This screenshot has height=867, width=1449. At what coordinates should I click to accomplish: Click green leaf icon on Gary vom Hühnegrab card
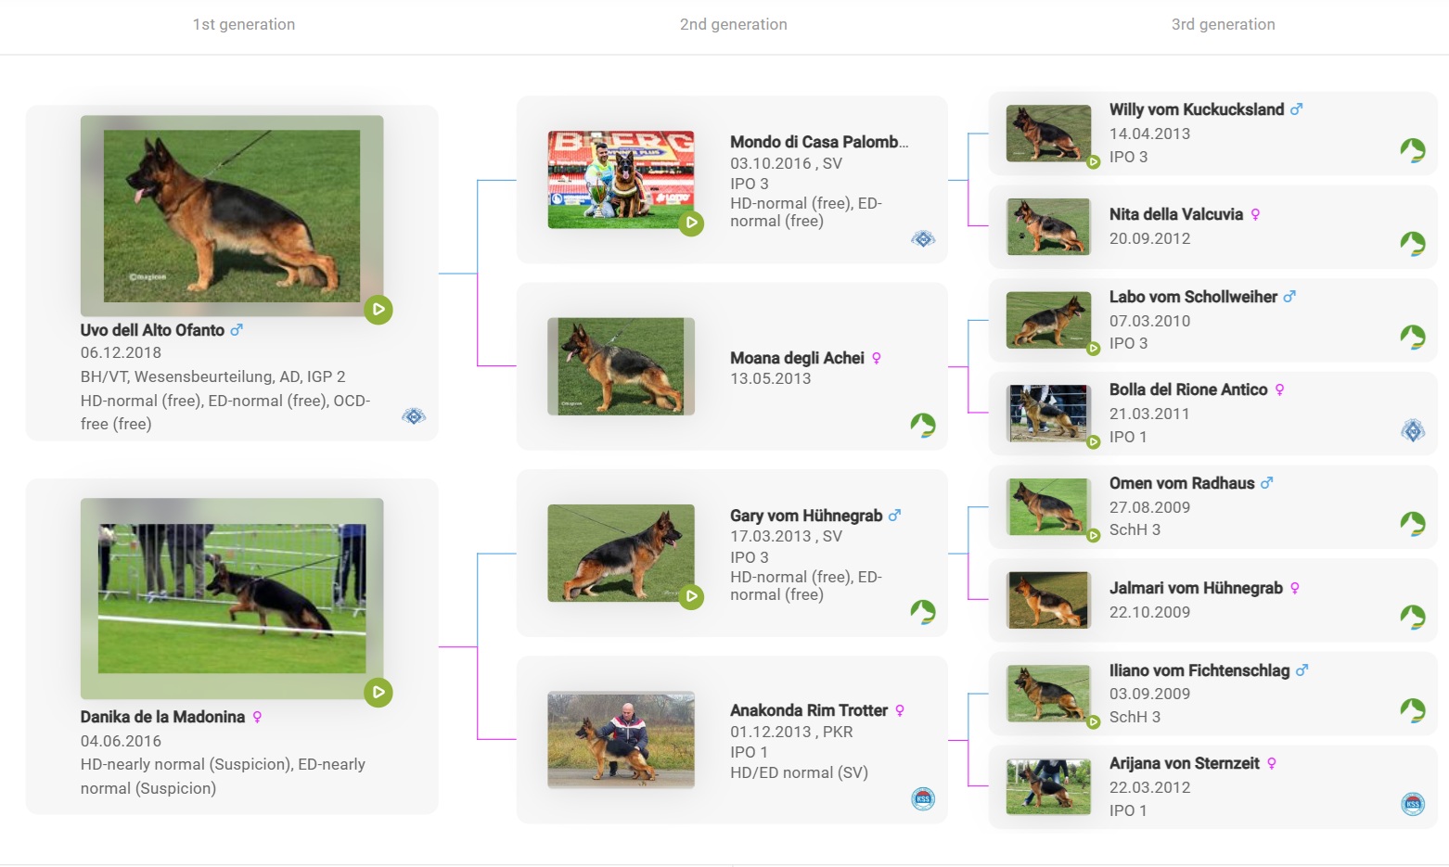click(923, 612)
